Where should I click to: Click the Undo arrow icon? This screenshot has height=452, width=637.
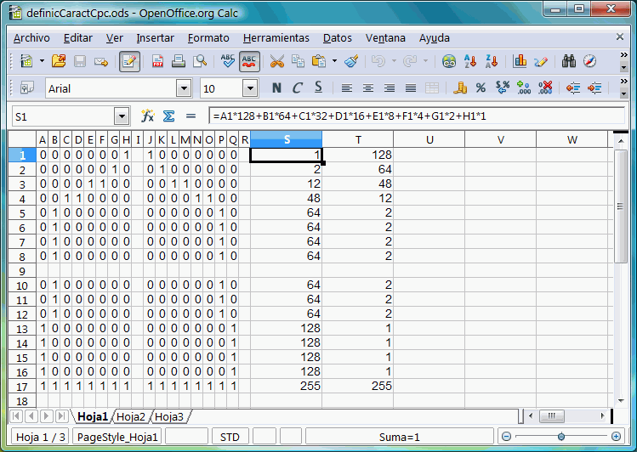(378, 61)
